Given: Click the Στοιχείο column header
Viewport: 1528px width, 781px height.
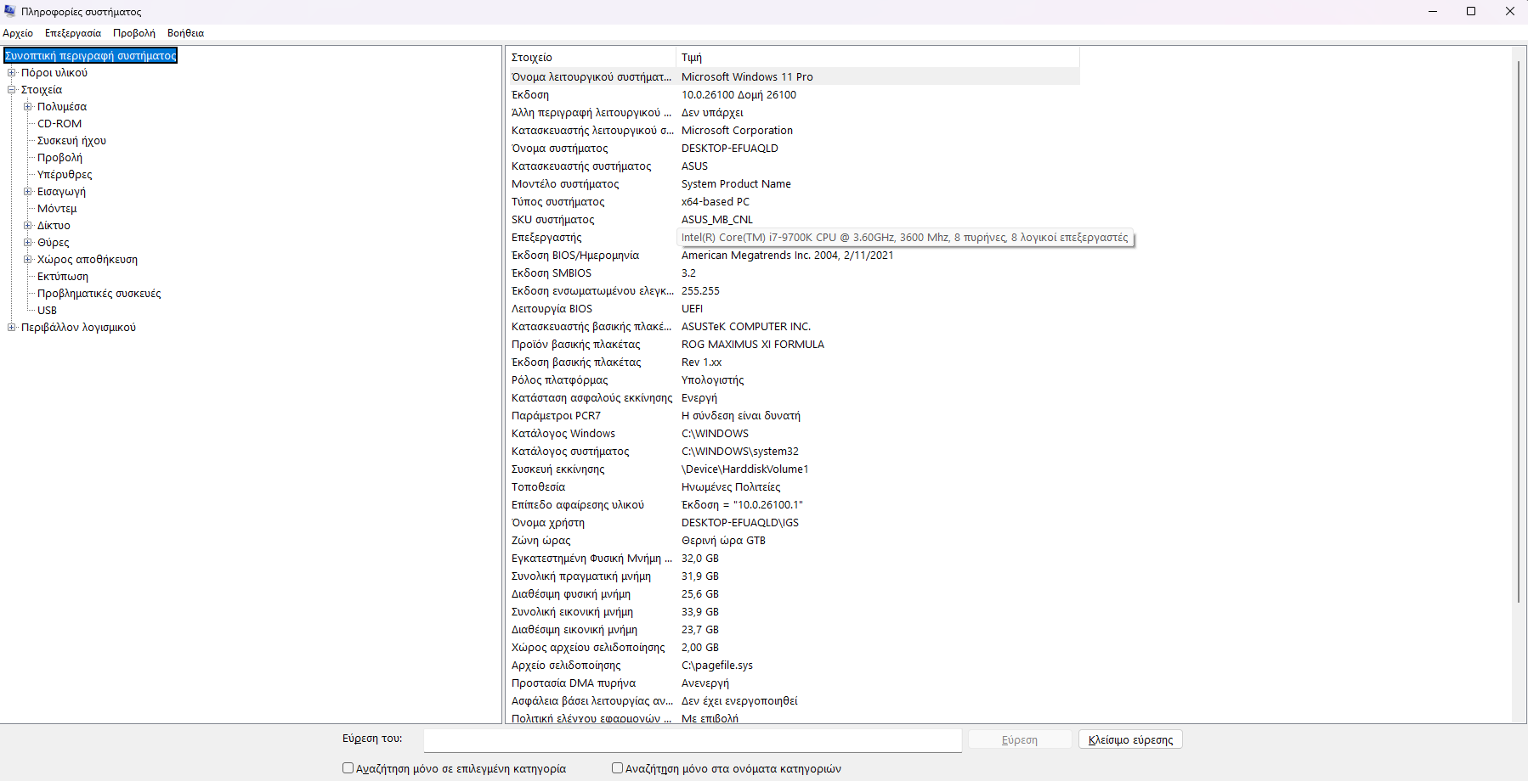Looking at the screenshot, I should pyautogui.click(x=591, y=58).
